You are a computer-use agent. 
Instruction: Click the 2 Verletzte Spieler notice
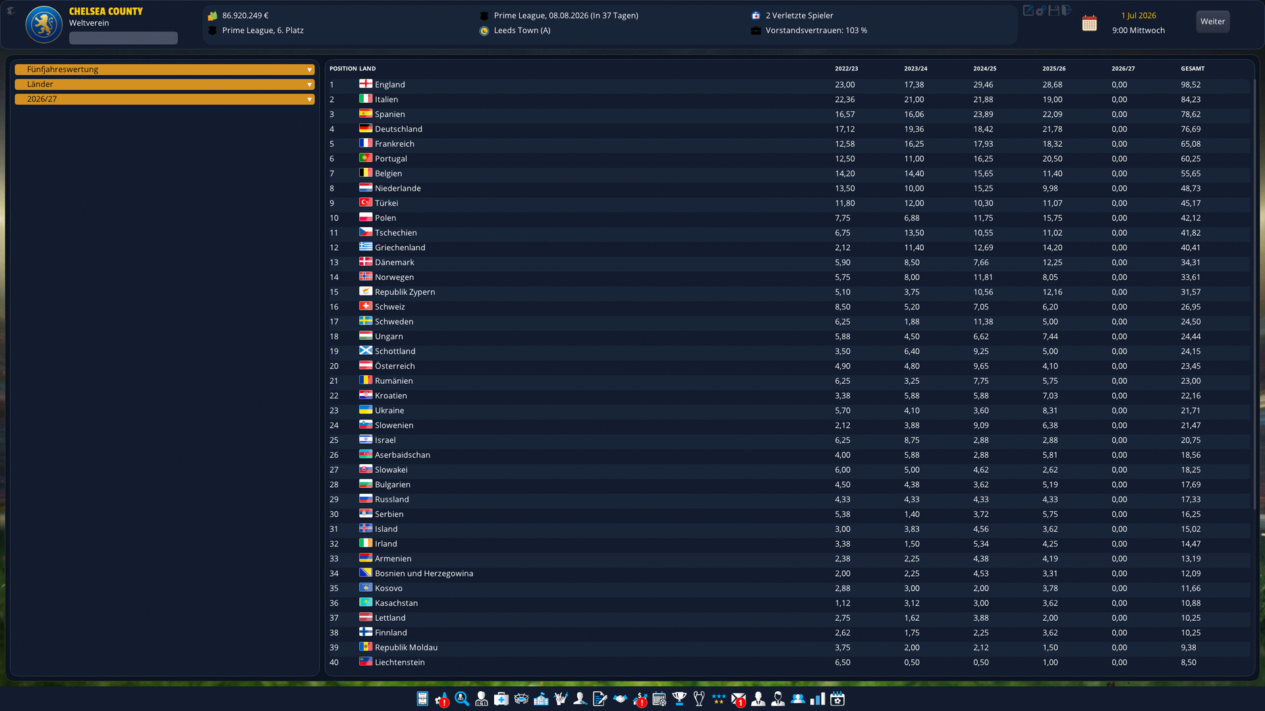[x=799, y=15]
